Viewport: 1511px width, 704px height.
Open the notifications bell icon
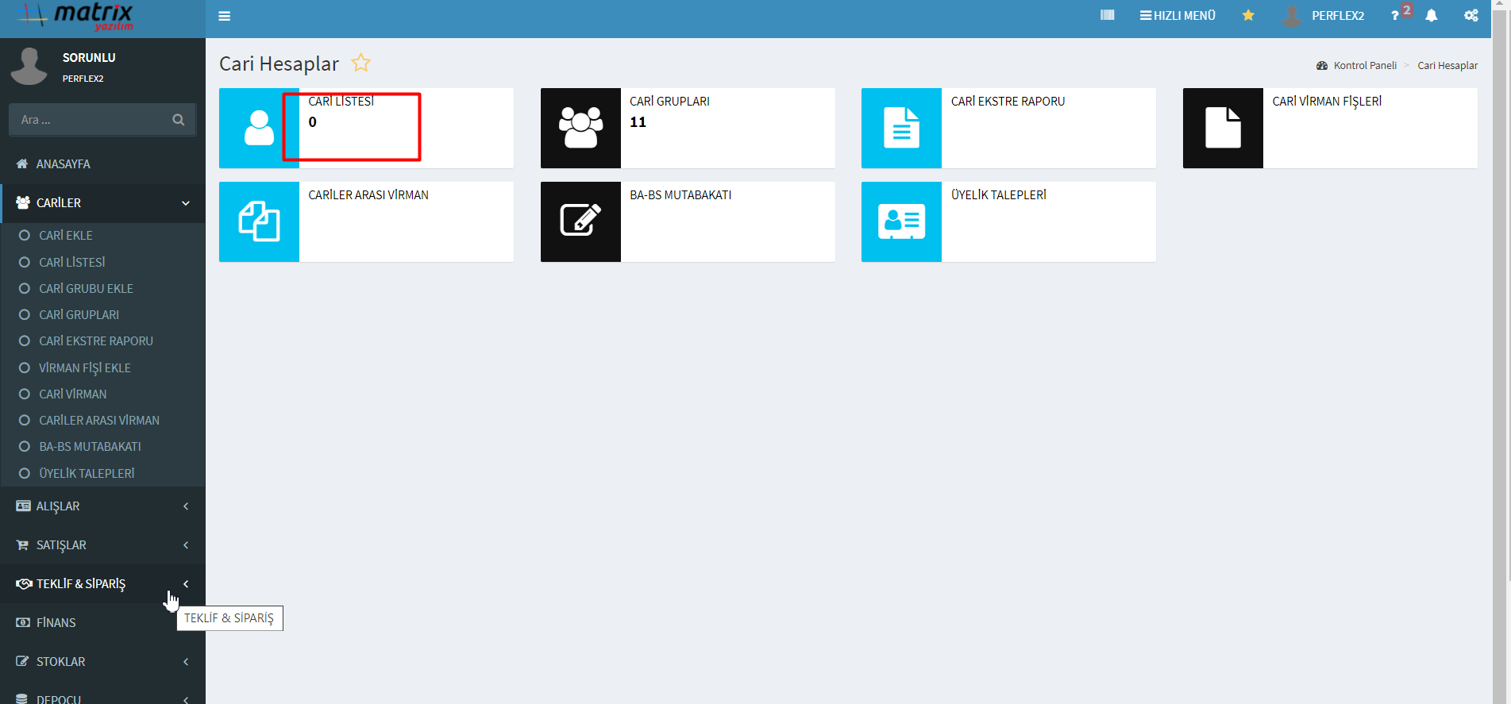1431,16
